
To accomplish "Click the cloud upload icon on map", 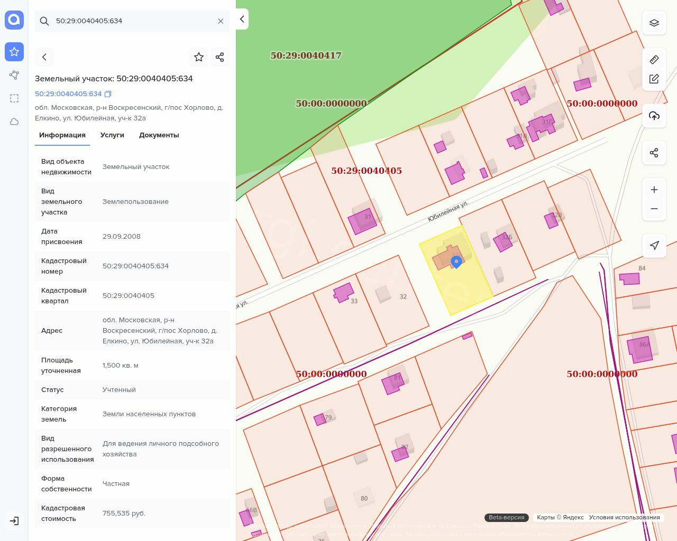I will tap(654, 116).
